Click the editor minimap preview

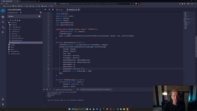coord(189,21)
